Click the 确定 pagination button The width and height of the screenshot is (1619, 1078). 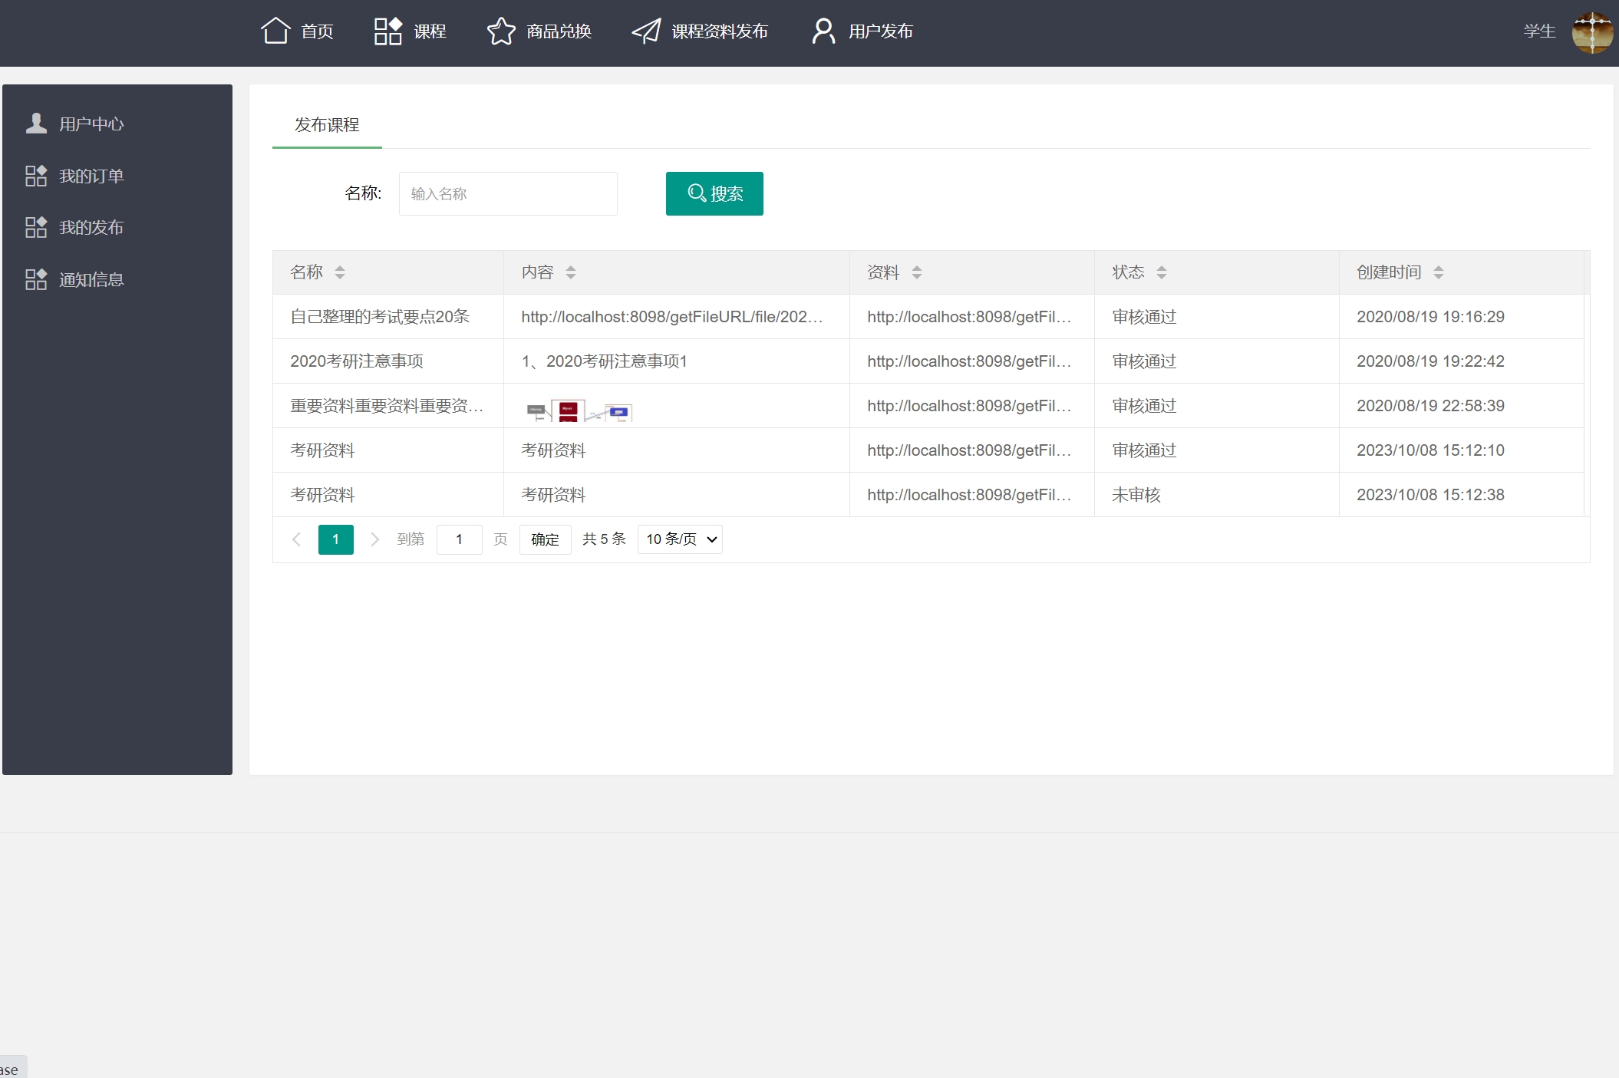(x=545, y=539)
